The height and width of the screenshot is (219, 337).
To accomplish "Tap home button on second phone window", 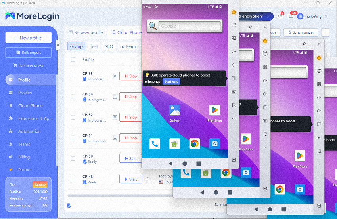I will 216,192.
